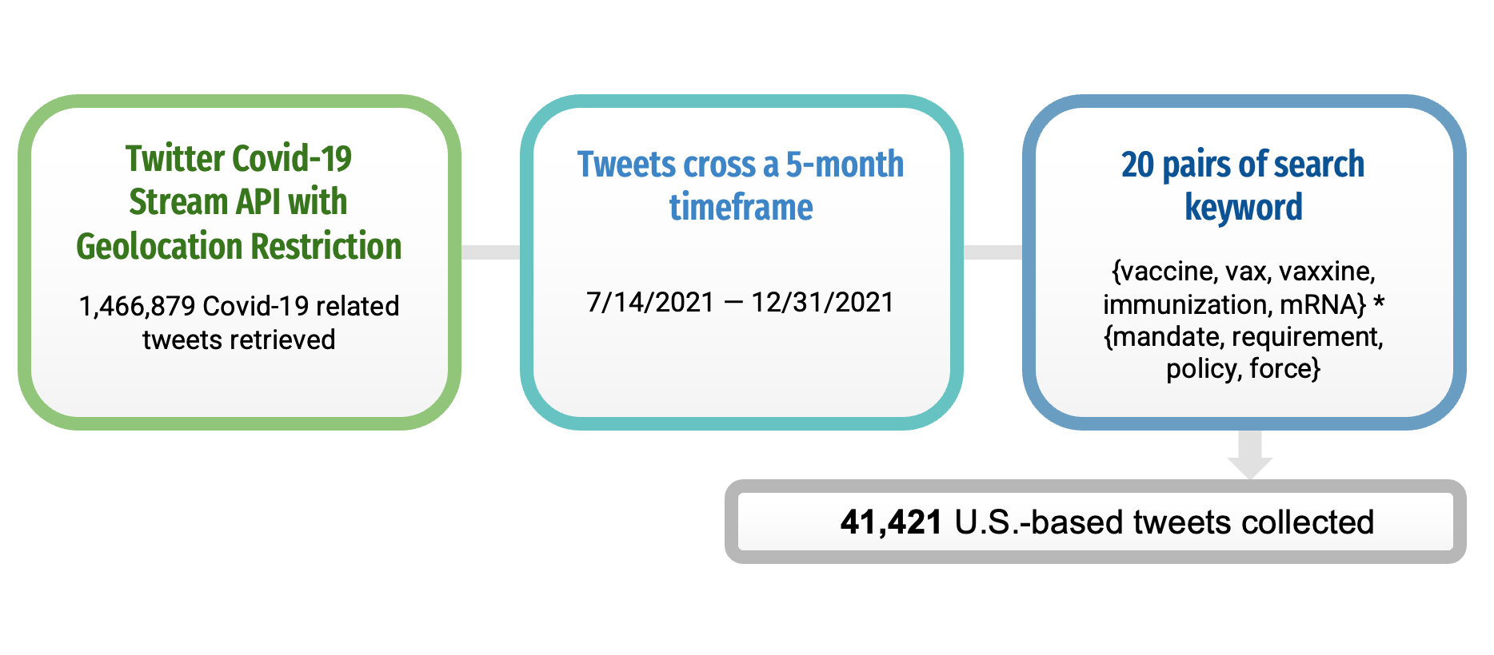Click the "Tweets cross a 5-month" heading

(x=741, y=165)
